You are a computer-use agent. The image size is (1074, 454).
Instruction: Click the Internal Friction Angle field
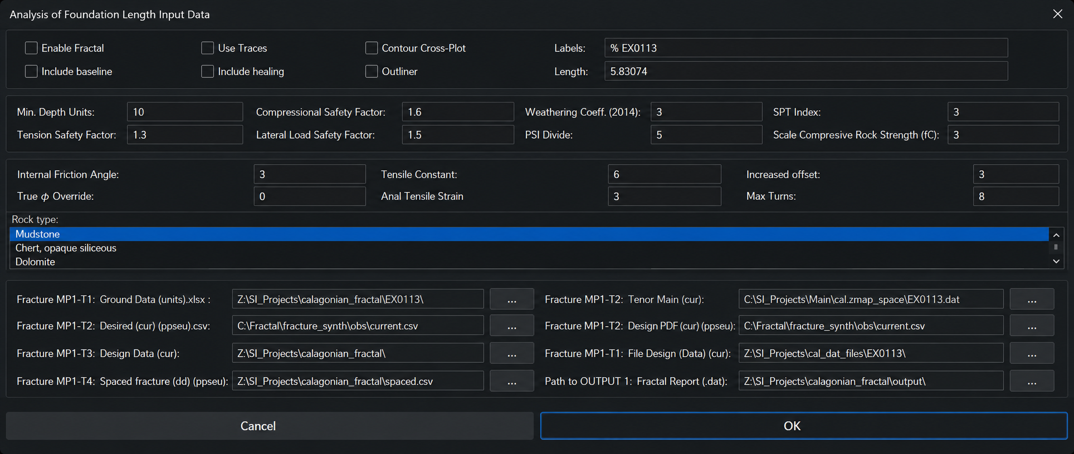pos(310,174)
